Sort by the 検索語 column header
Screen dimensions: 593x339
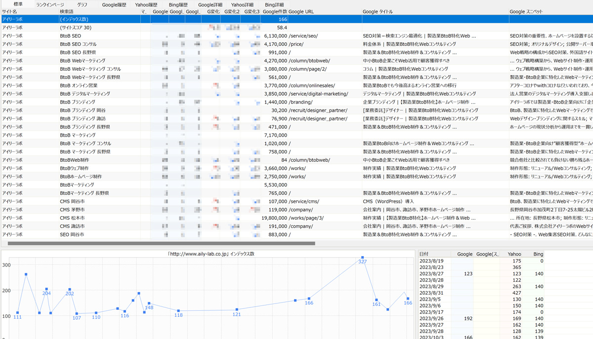(x=99, y=11)
